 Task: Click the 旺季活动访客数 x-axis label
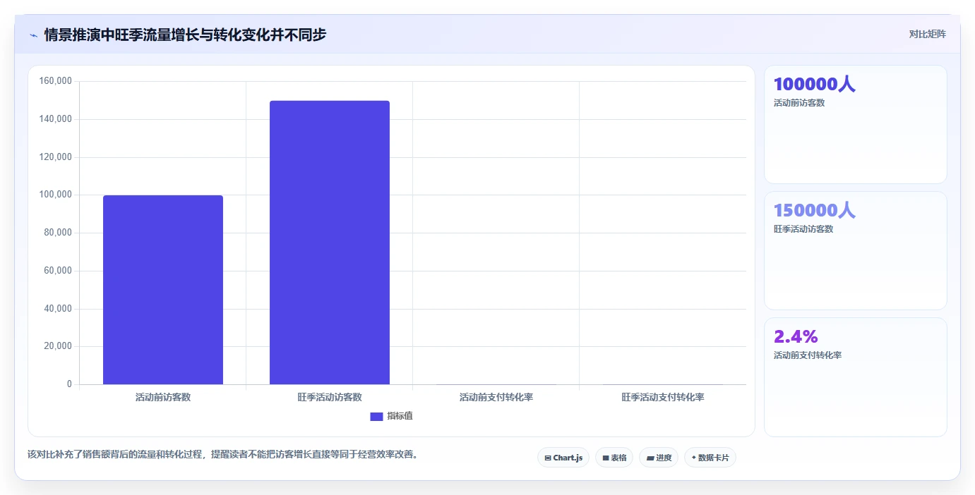point(330,397)
